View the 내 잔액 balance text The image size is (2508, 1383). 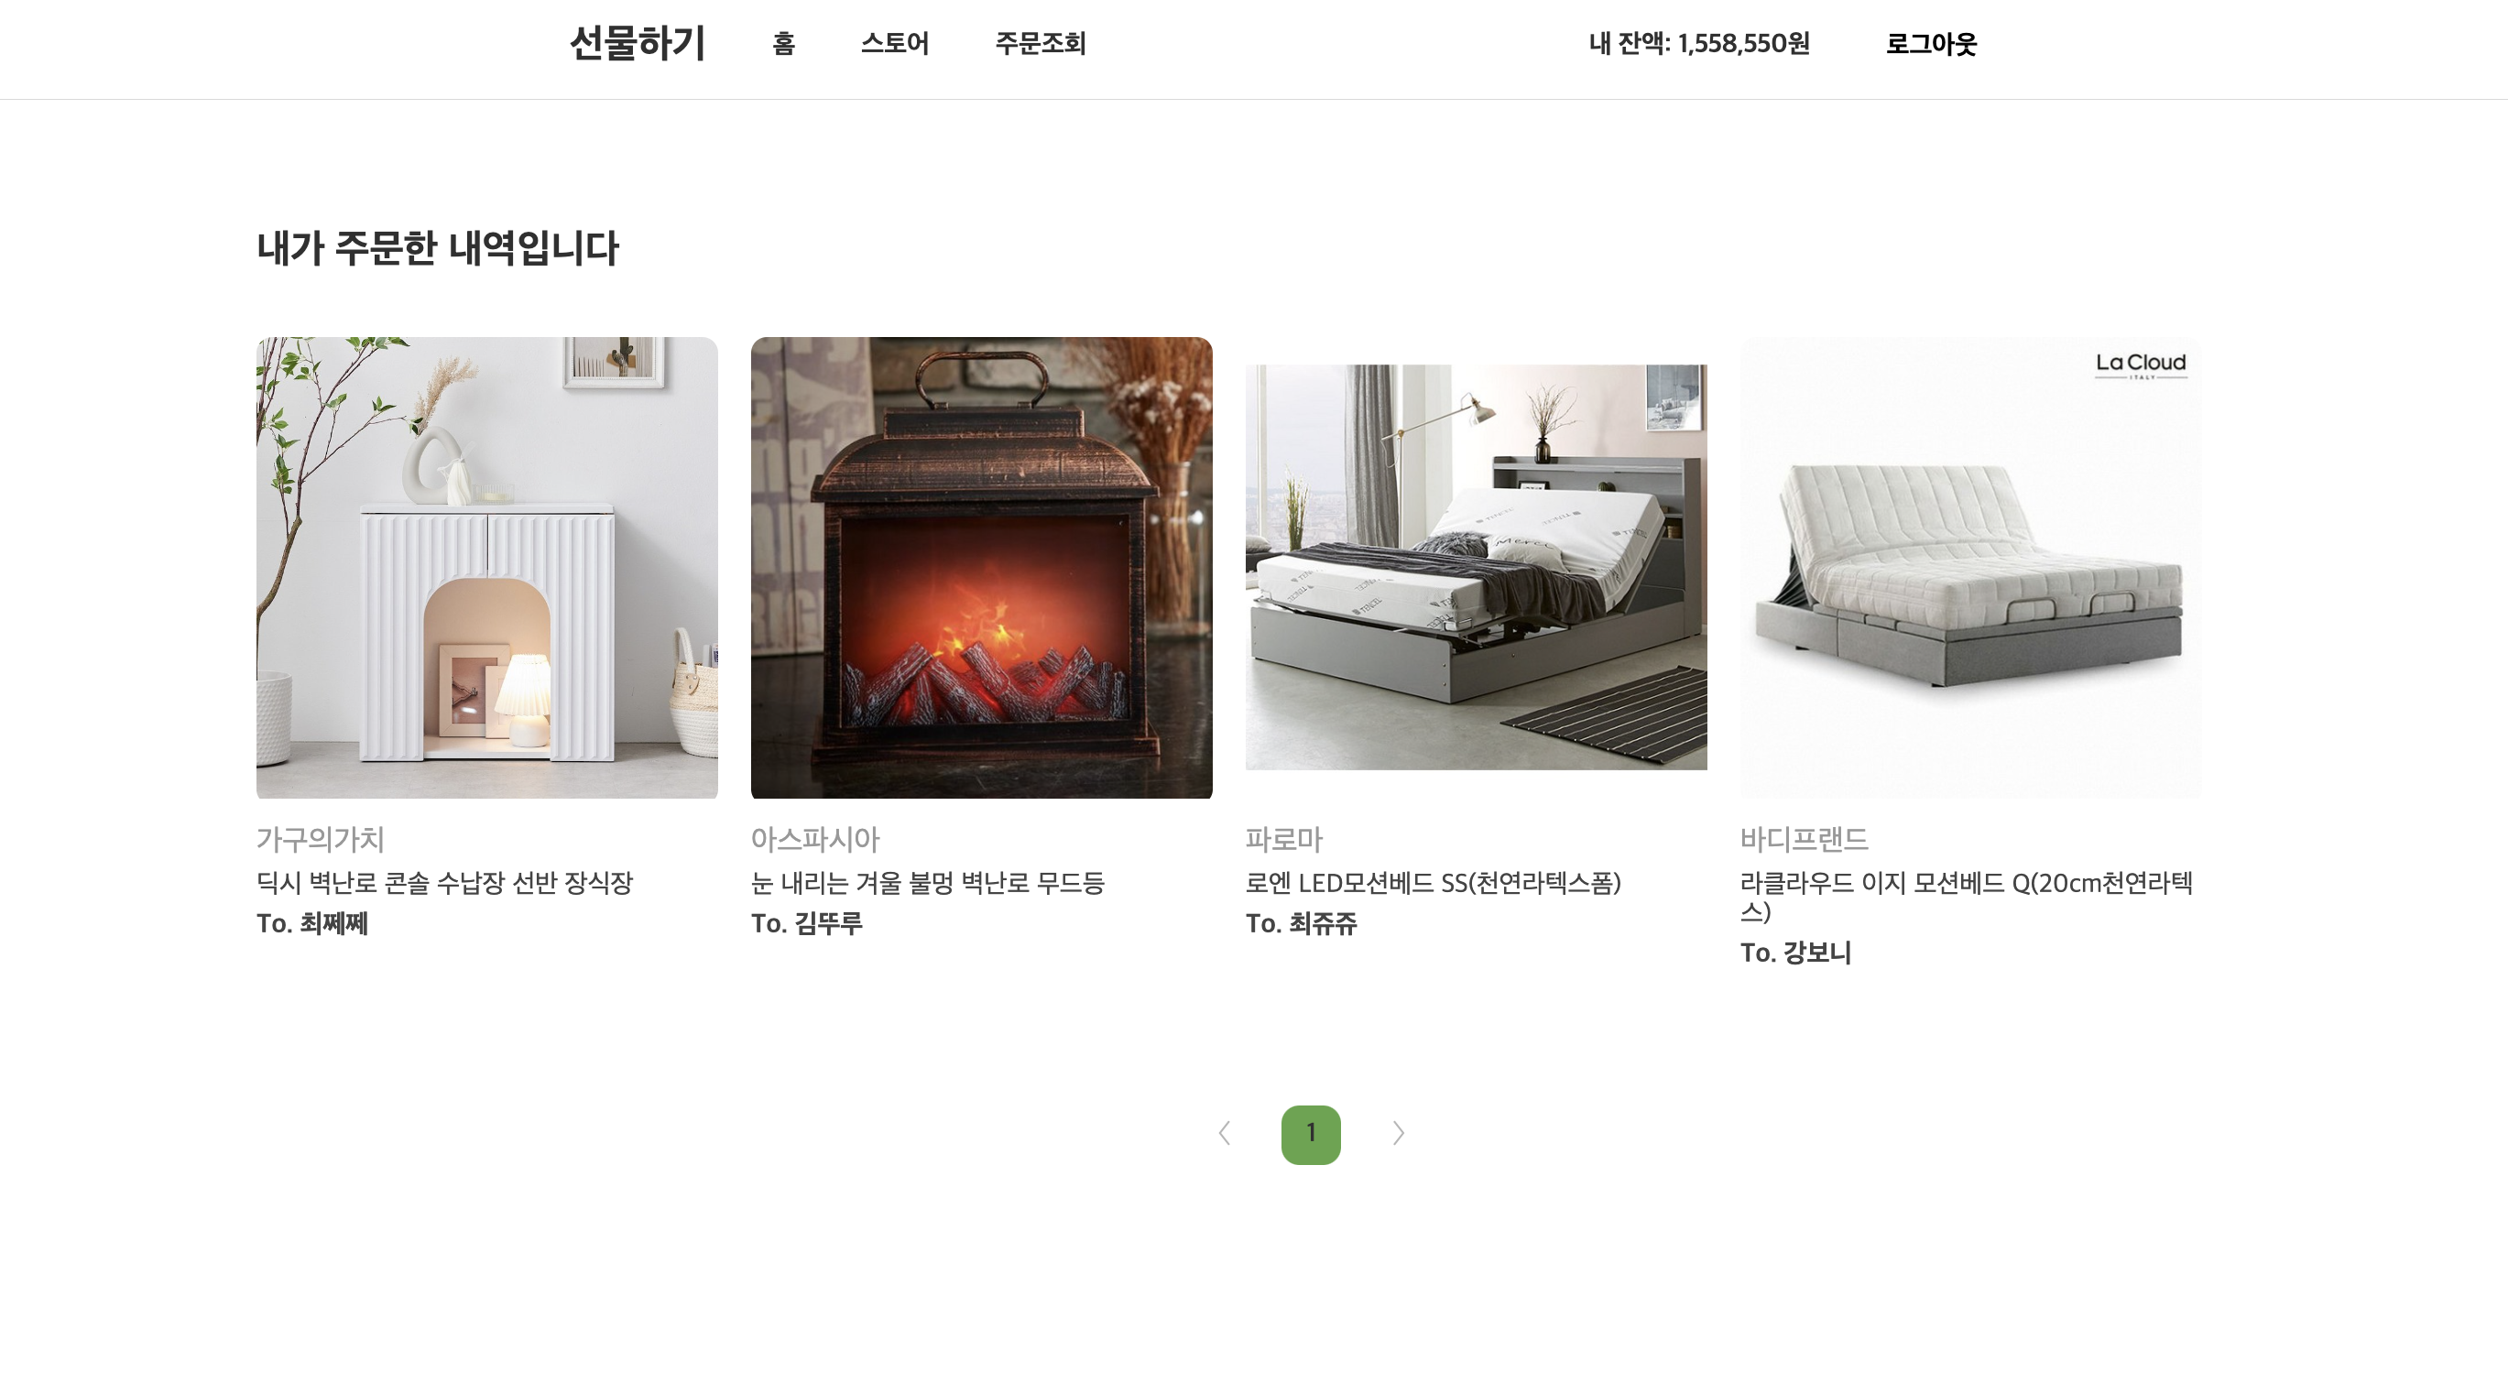coord(1699,44)
